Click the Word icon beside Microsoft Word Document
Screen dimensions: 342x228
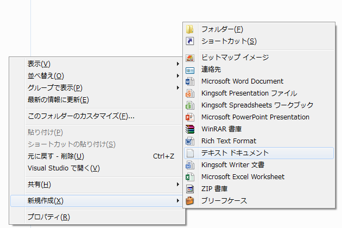point(190,81)
